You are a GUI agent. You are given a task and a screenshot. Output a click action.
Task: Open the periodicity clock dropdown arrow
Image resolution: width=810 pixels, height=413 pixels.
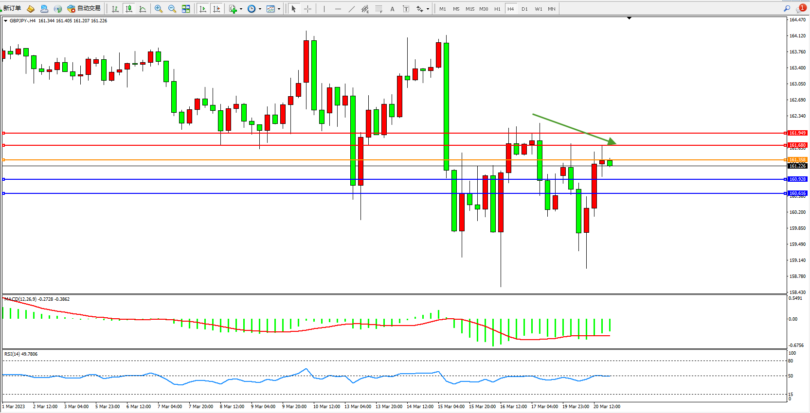click(x=260, y=9)
